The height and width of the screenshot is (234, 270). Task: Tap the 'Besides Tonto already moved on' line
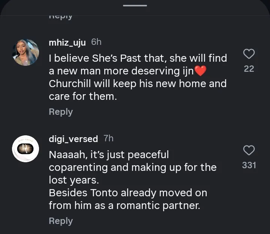[128, 193]
